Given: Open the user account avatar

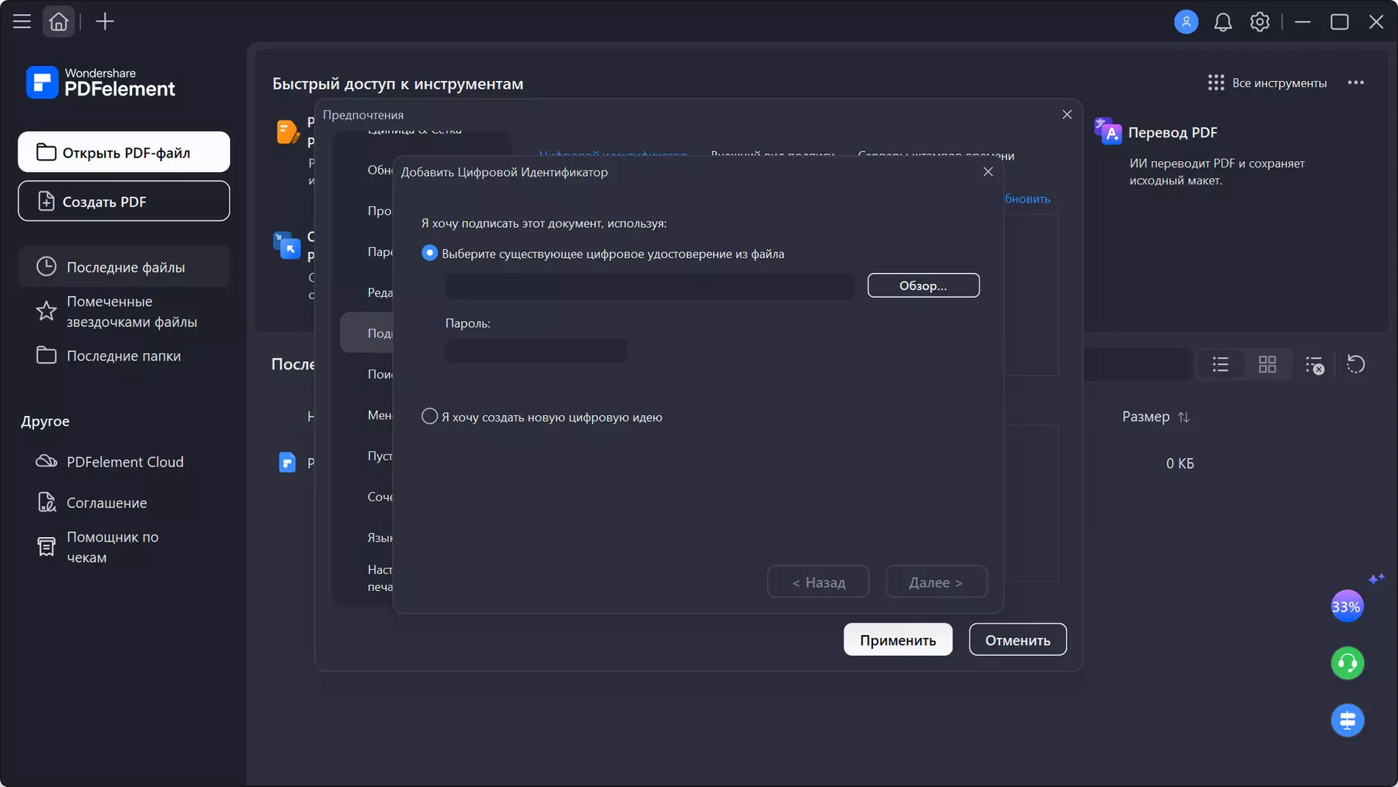Looking at the screenshot, I should [x=1186, y=22].
